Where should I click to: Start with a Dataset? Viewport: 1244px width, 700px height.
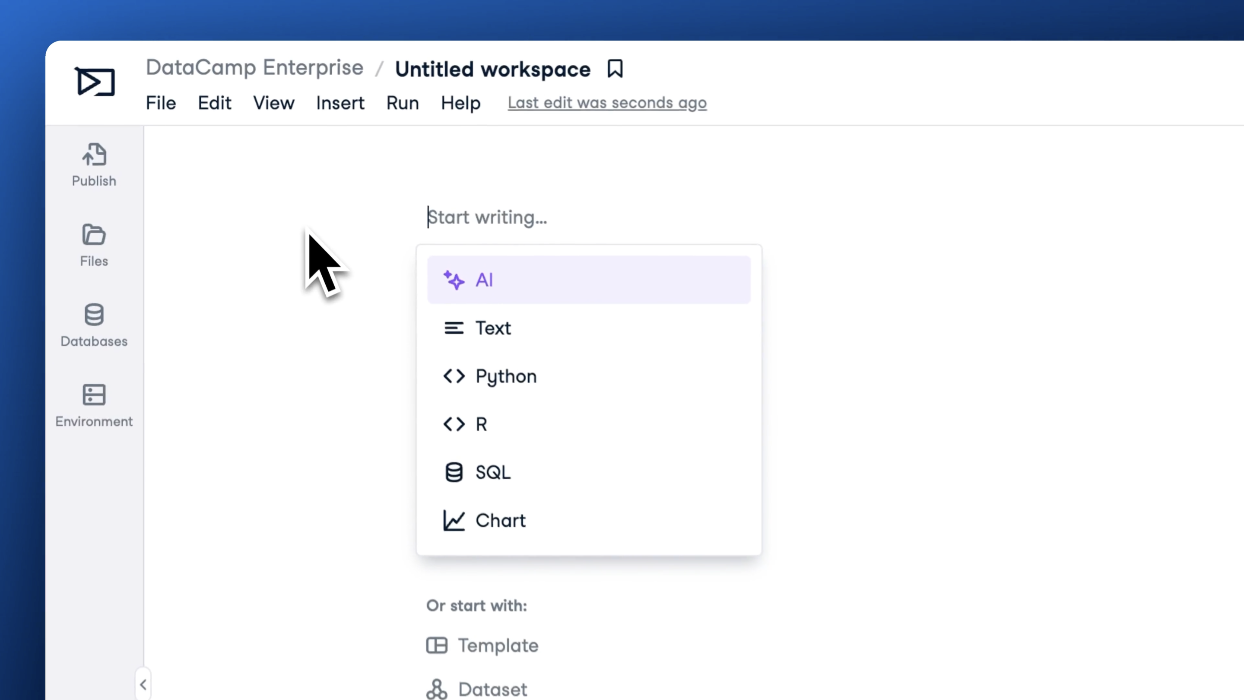492,689
